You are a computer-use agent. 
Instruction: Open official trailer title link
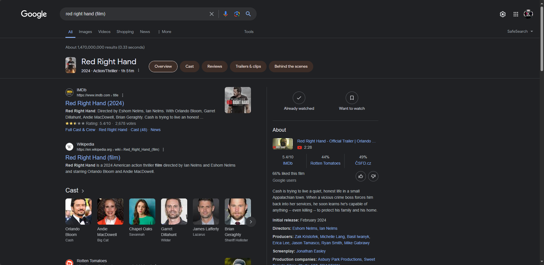click(x=336, y=141)
